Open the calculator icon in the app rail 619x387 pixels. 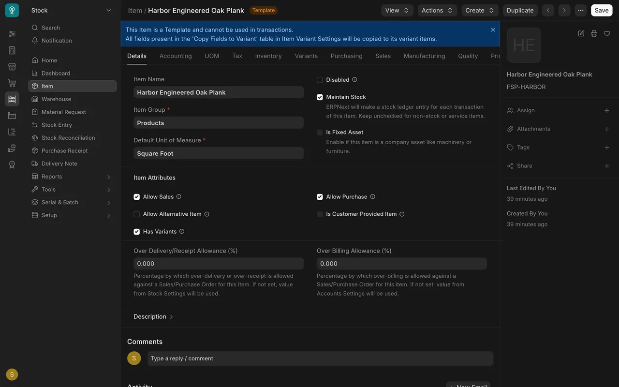pos(12,50)
